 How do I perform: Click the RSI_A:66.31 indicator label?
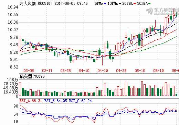click(31, 101)
